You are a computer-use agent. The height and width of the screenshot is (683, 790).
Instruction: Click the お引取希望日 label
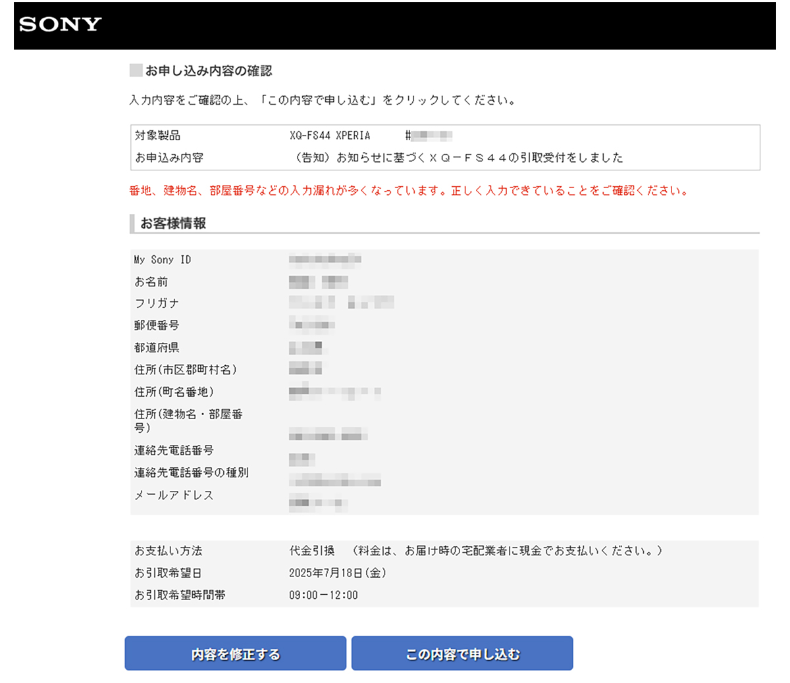[169, 573]
